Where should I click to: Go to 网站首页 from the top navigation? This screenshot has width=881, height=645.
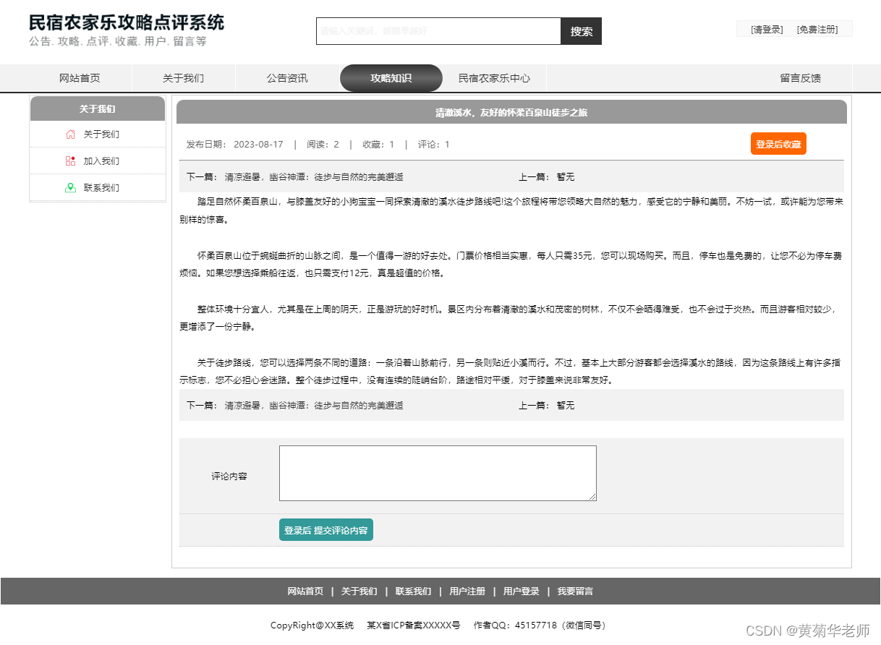coord(80,78)
